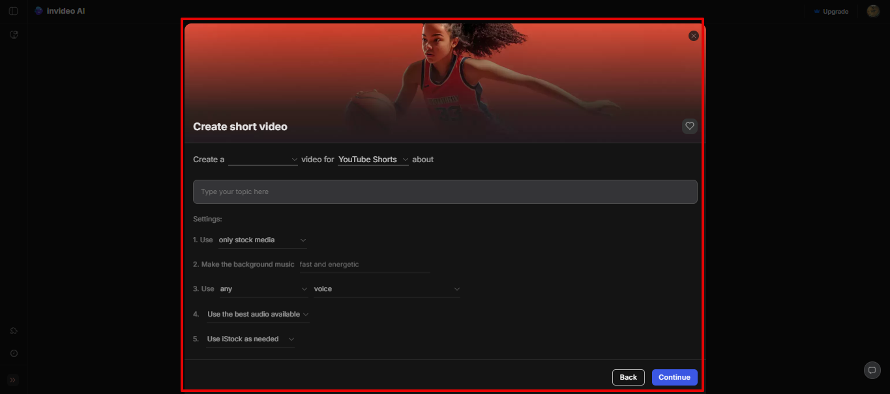Image resolution: width=890 pixels, height=394 pixels.
Task: Open the AI generation icon in the sidebar
Action: [13, 34]
